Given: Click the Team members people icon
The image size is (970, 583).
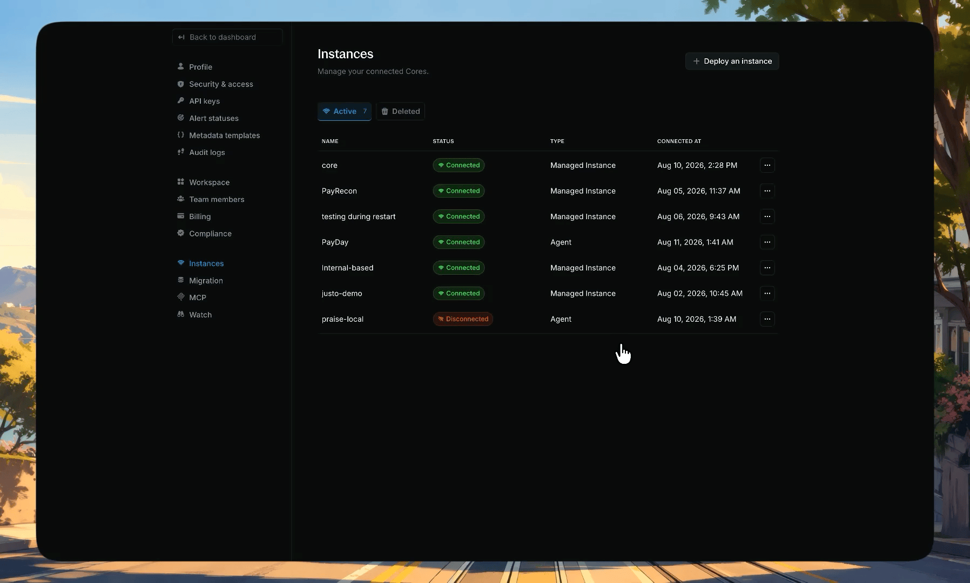Looking at the screenshot, I should tap(180, 199).
